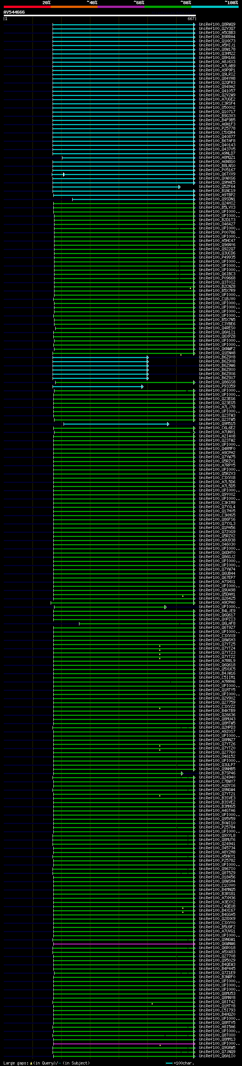Viewport: 242px width, 1066px height.
Task: Select the UniRef100_Q5ZF64 label
Action: coord(217,187)
